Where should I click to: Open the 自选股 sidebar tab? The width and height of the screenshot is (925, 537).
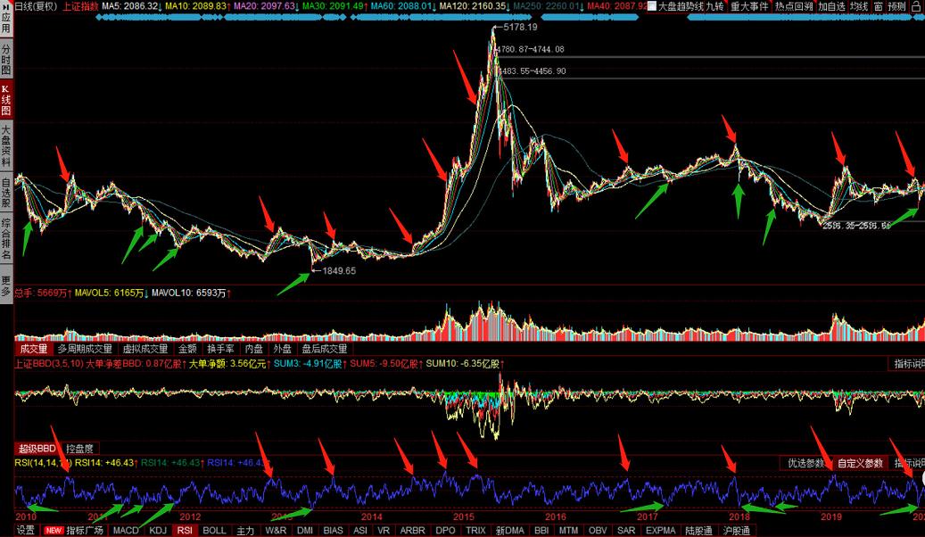coord(6,193)
